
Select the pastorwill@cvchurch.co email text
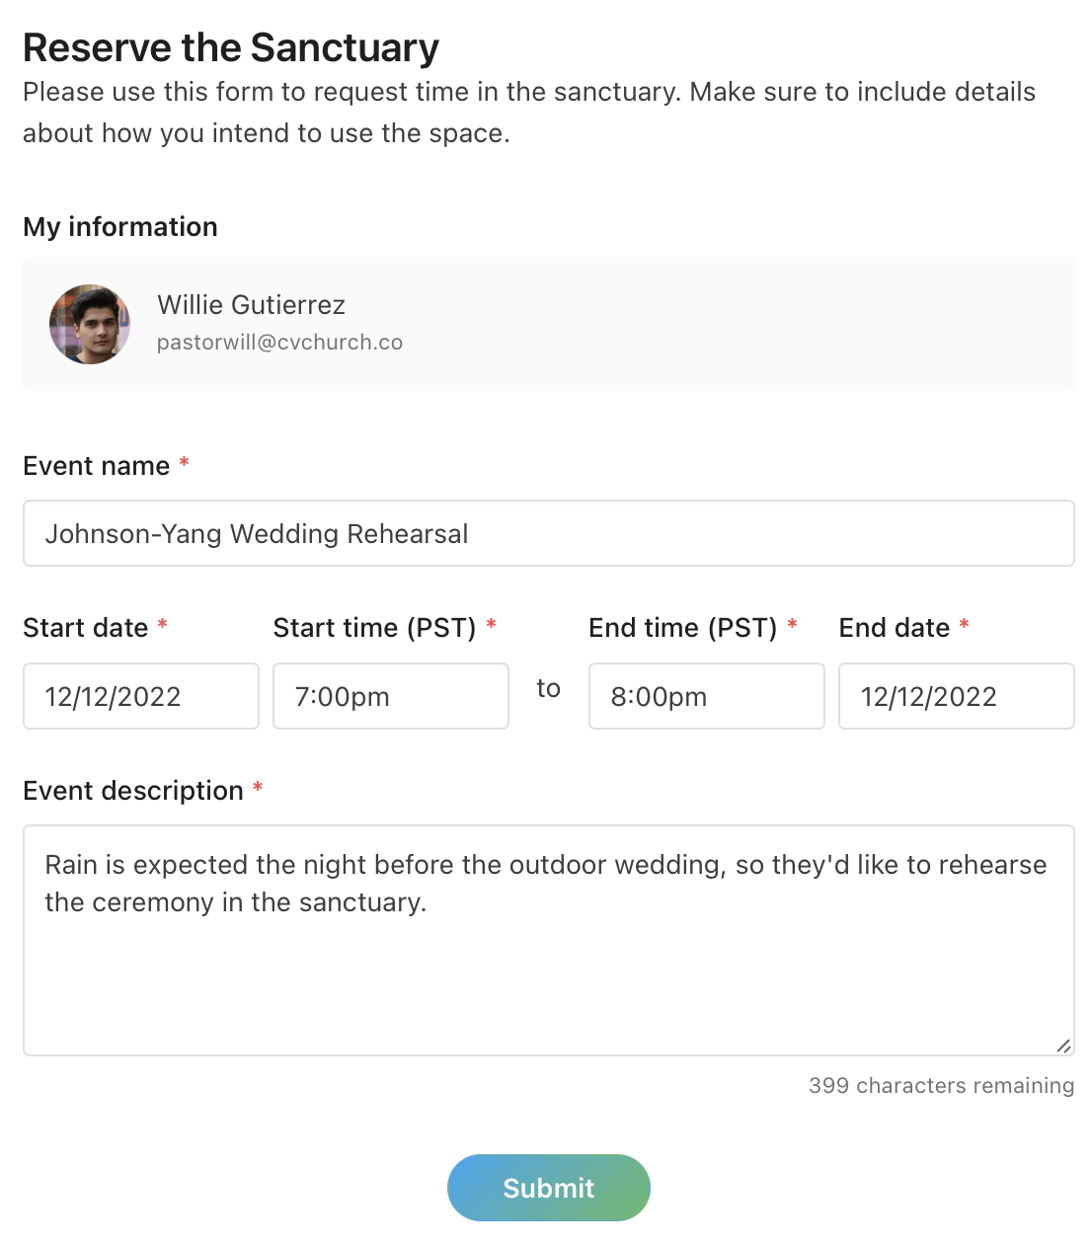coord(279,342)
